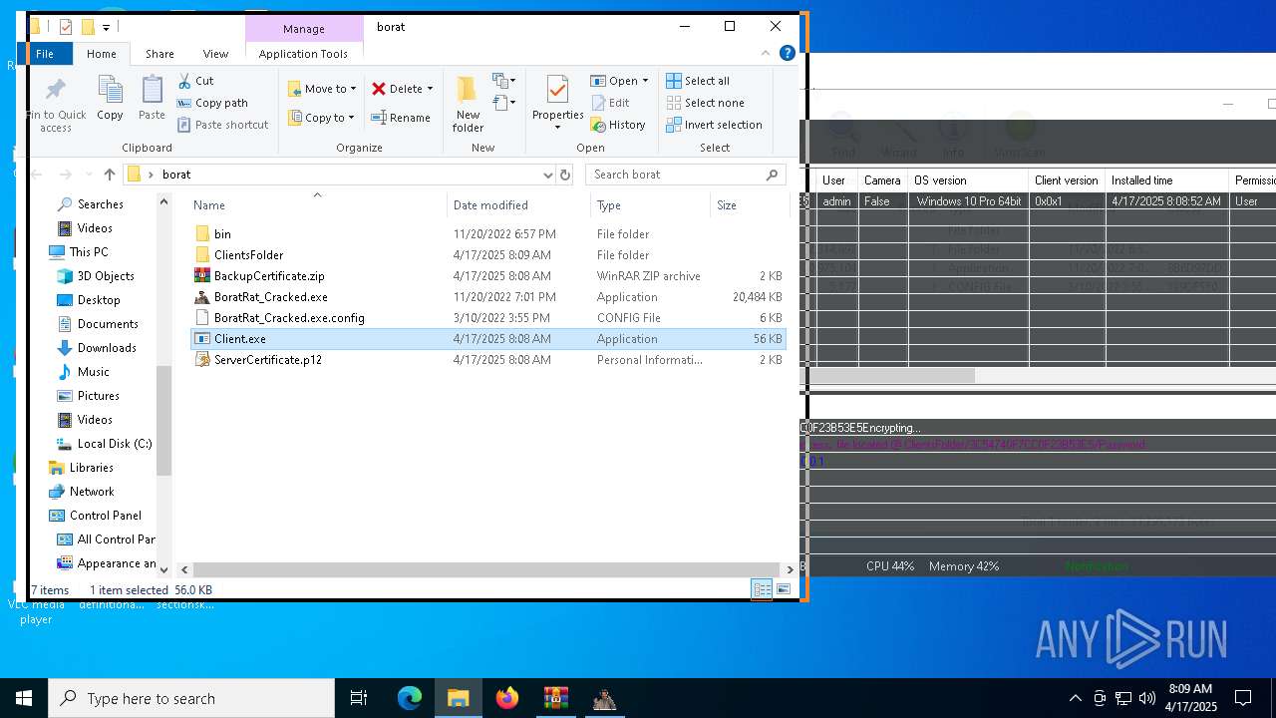
Task: Click Paste shortcut
Action: tap(222, 125)
